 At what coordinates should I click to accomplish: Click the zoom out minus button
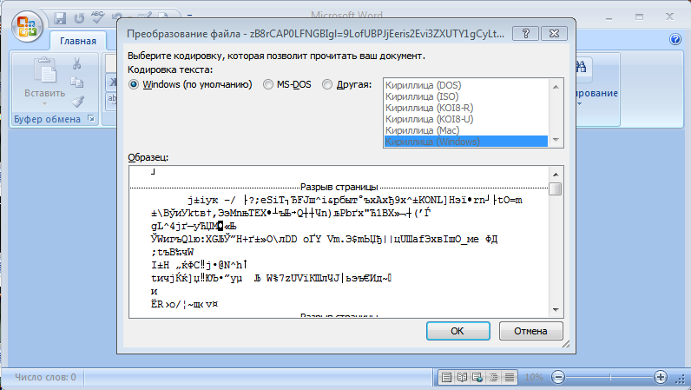[x=558, y=377]
